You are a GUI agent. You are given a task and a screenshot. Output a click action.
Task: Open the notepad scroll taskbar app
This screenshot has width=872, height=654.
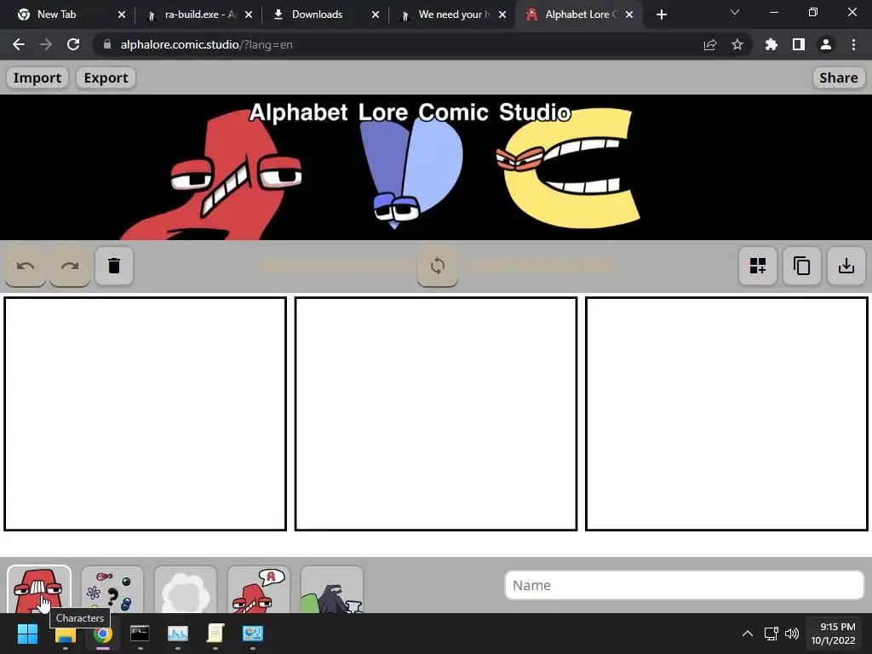tap(215, 634)
